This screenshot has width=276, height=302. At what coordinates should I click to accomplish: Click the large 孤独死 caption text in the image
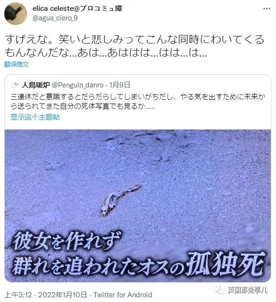[226, 264]
